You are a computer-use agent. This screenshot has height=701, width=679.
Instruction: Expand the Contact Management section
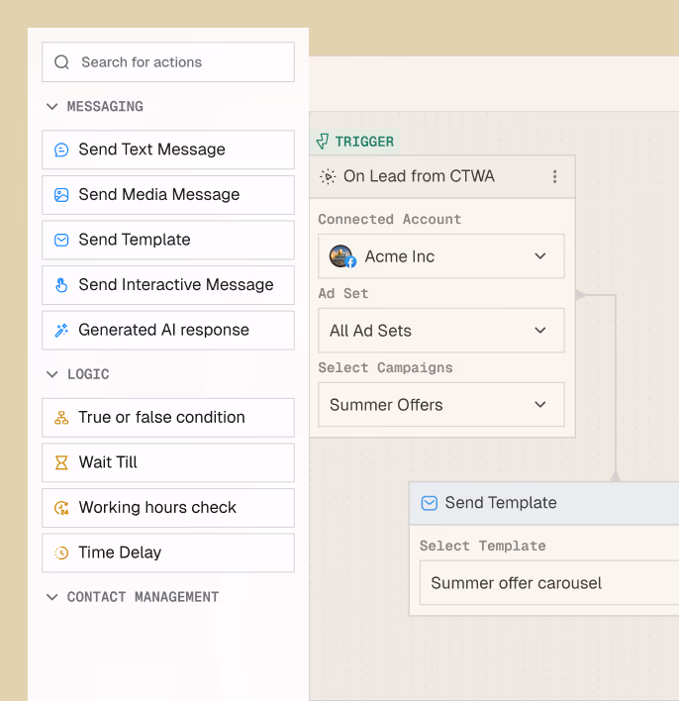click(x=52, y=597)
